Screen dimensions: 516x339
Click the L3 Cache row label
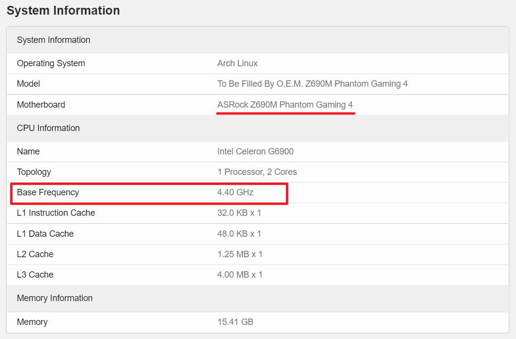point(35,275)
